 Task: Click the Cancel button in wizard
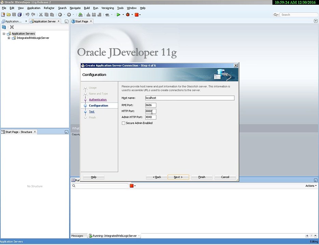click(x=225, y=177)
